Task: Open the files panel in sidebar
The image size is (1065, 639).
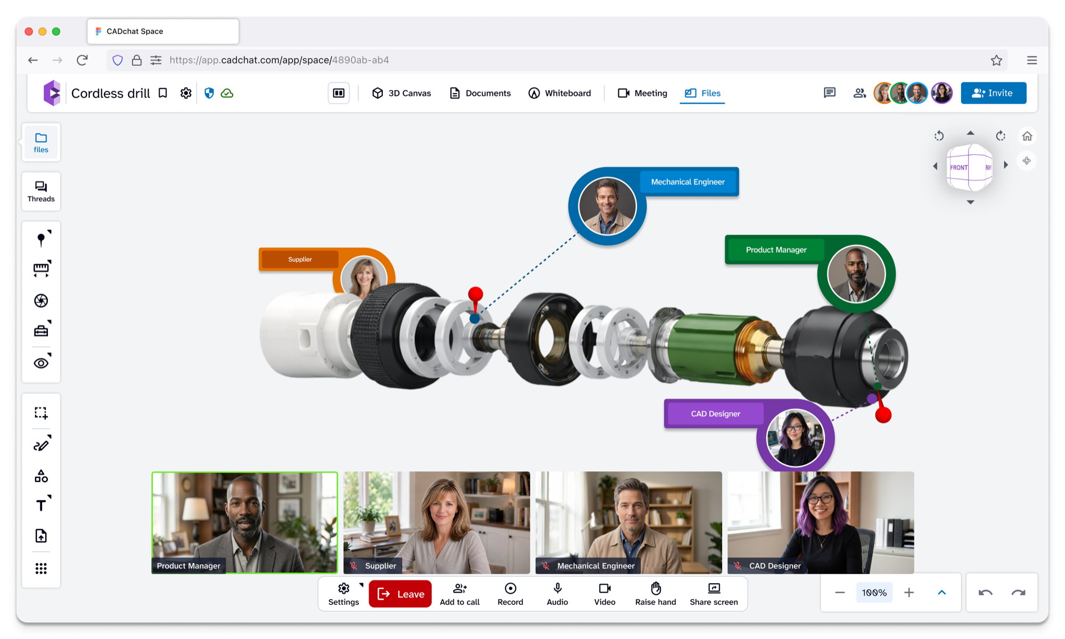Action: coord(41,143)
